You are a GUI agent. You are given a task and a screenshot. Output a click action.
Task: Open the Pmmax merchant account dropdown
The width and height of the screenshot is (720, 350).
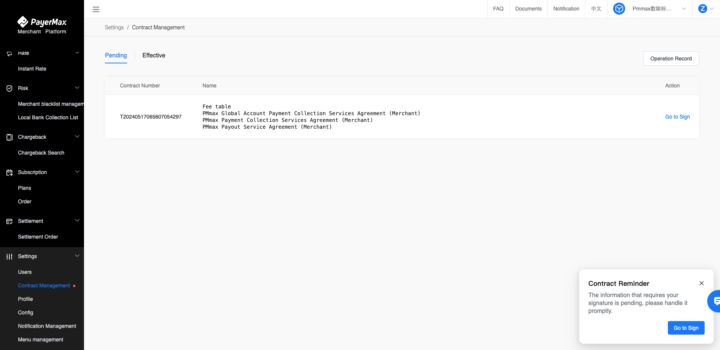coord(659,9)
